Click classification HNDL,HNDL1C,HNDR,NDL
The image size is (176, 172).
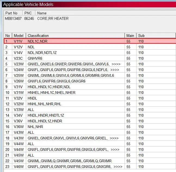click(49, 87)
